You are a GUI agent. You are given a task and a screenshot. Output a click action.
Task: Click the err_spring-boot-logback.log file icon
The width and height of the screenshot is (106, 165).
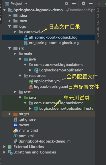point(26,43)
